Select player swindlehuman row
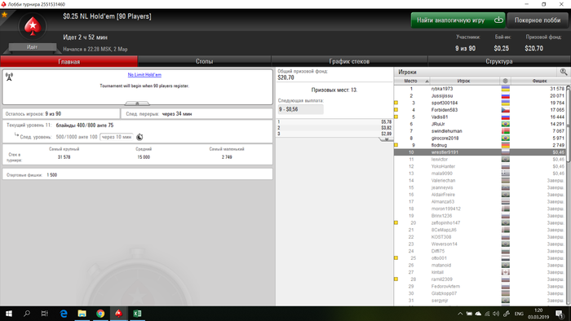571x321 pixels. 480,131
